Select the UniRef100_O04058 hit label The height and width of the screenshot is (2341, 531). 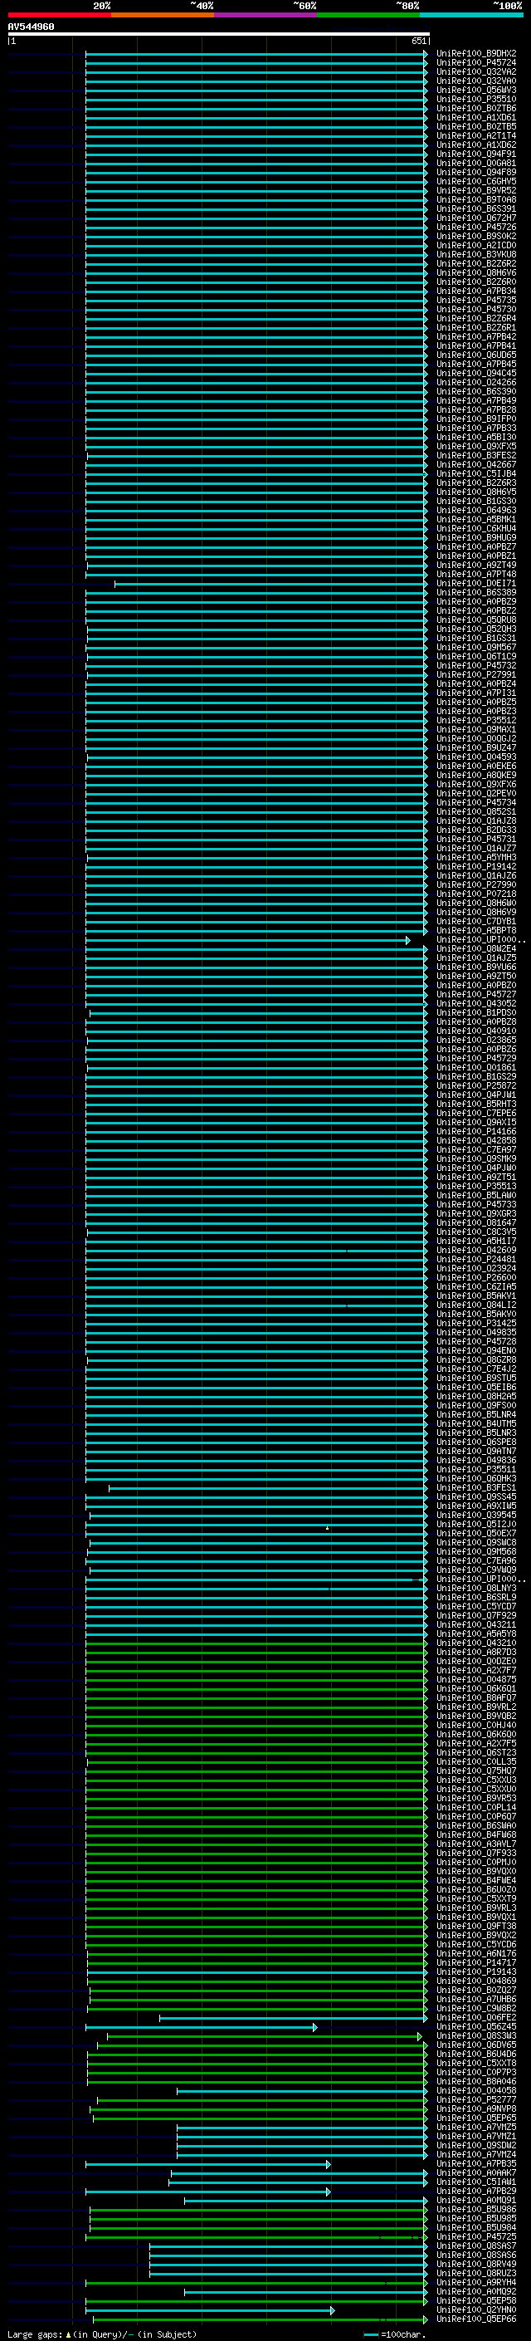coord(475,2091)
